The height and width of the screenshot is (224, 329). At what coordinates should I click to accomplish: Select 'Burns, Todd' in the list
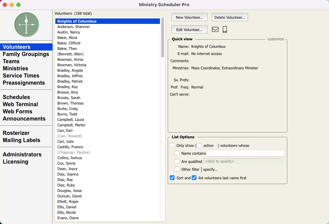(108, 114)
